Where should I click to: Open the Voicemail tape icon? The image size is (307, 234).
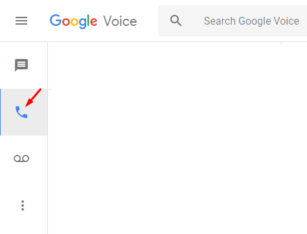point(21,159)
